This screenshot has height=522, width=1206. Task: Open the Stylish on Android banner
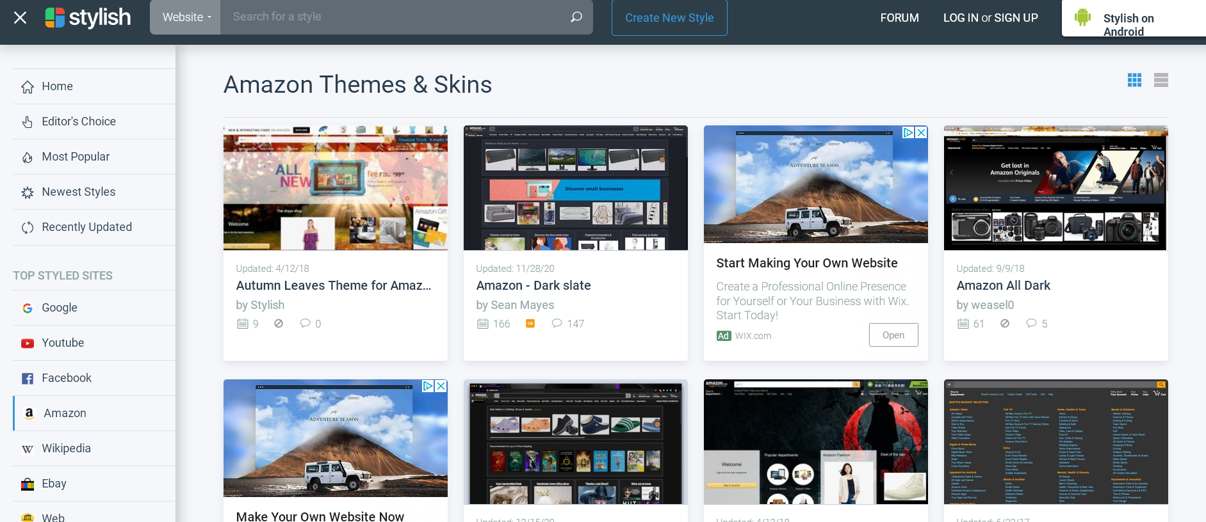(x=1134, y=19)
